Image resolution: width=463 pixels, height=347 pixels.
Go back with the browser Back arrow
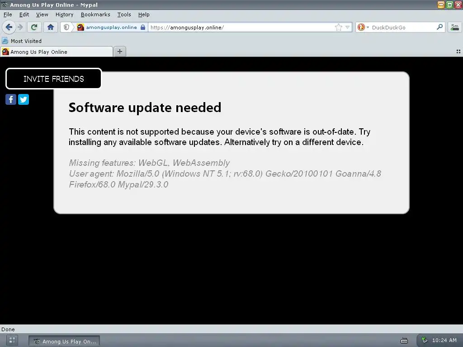(x=9, y=28)
